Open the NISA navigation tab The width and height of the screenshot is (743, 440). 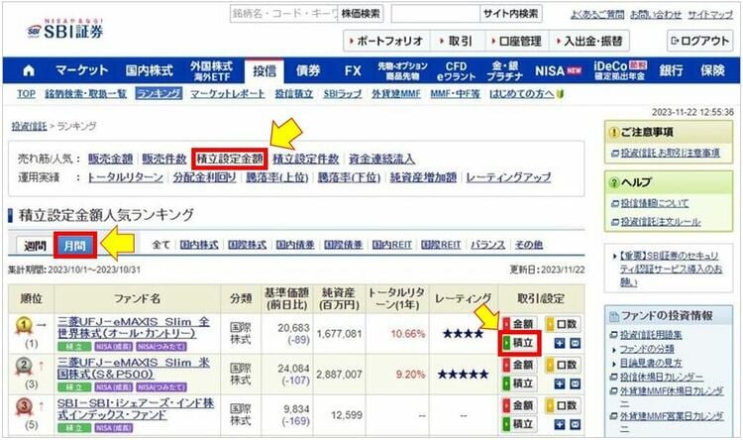(558, 70)
